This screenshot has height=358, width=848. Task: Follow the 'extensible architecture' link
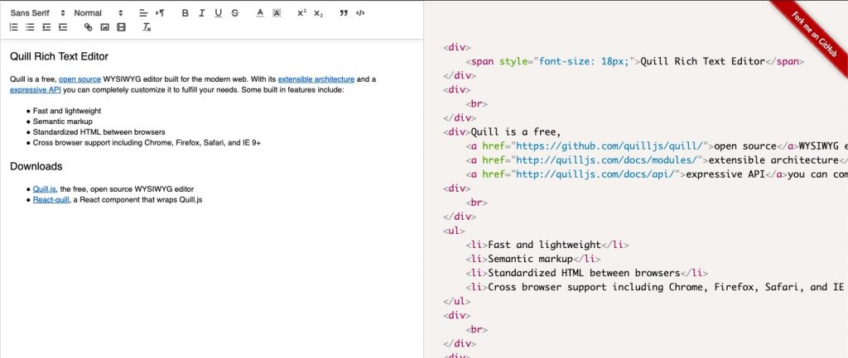click(x=316, y=79)
